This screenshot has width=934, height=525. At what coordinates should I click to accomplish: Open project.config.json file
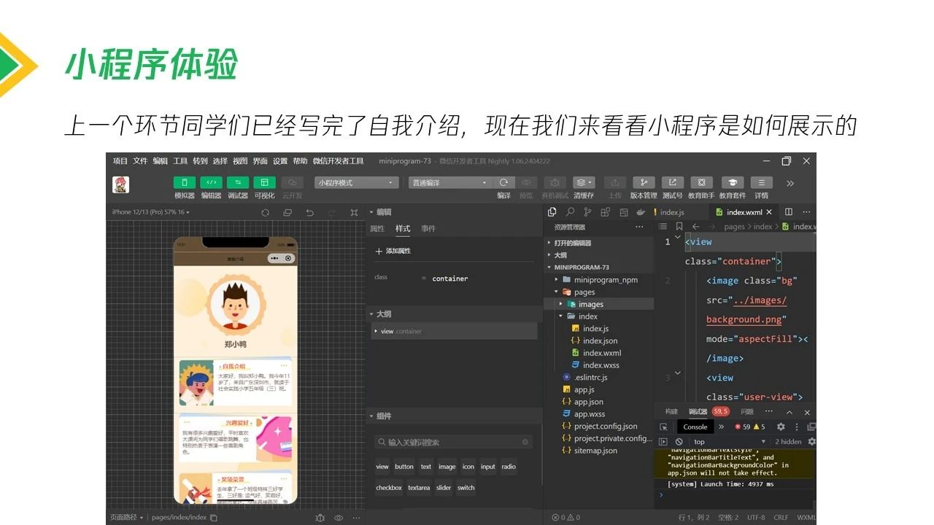pyautogui.click(x=606, y=426)
